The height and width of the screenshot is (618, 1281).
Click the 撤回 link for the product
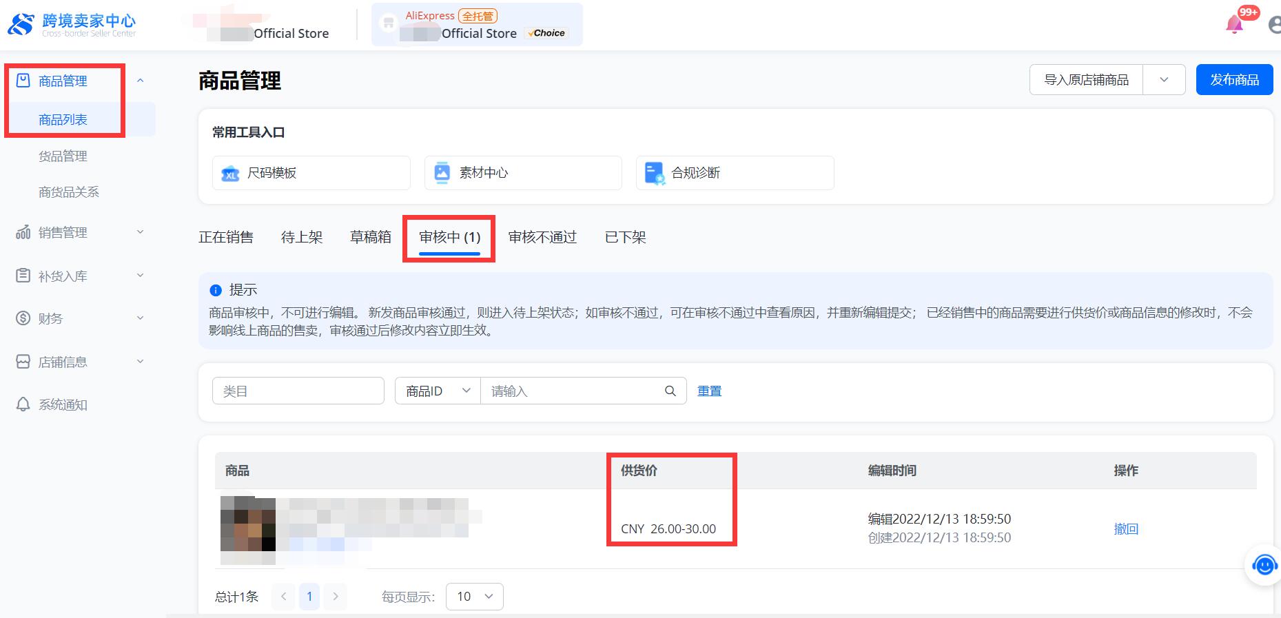(1126, 528)
